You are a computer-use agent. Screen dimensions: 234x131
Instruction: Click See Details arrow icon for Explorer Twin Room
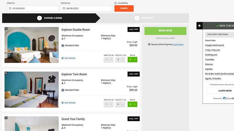(x=63, y=103)
